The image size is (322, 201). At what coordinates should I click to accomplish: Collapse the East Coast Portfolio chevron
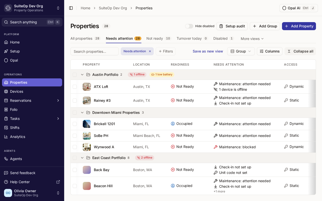click(x=82, y=158)
